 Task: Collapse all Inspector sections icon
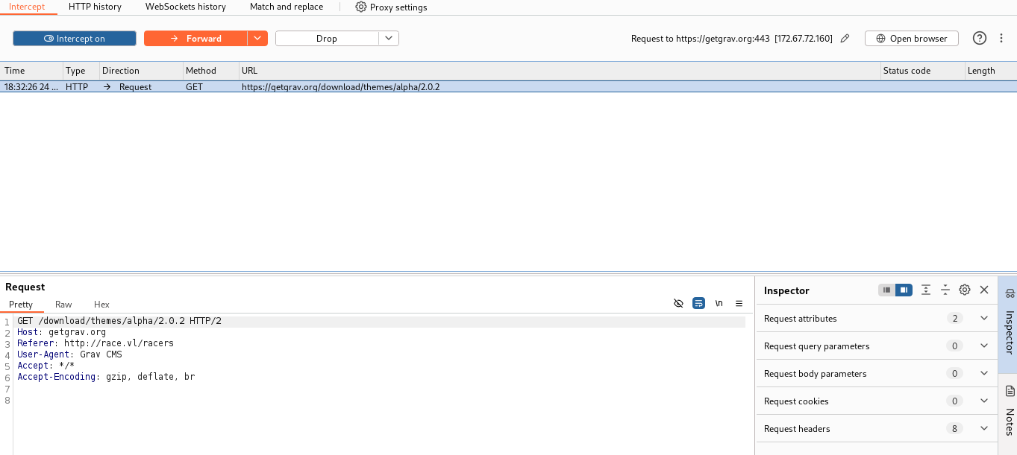(x=945, y=290)
